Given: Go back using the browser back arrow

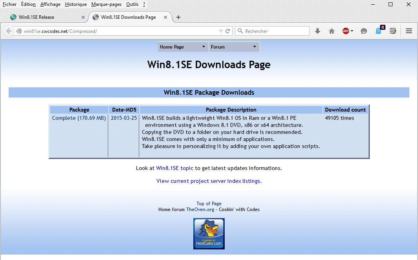Looking at the screenshot, I should pos(9,31).
